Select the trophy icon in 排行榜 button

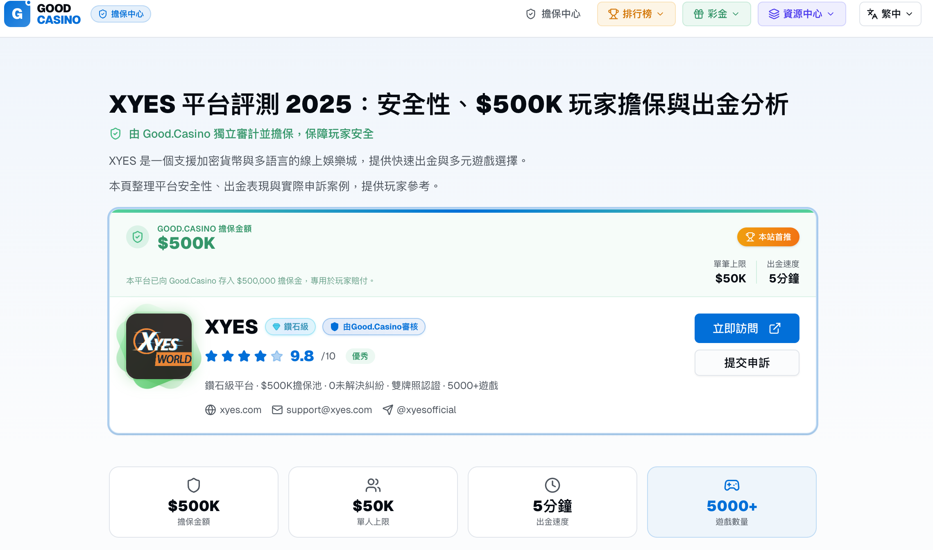pyautogui.click(x=613, y=14)
